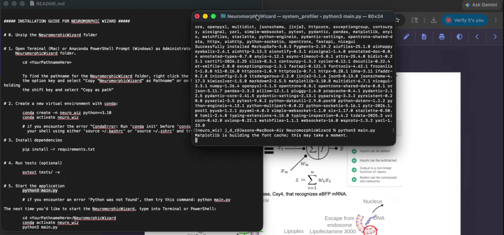Close the Terminal window with red button

[197, 16]
